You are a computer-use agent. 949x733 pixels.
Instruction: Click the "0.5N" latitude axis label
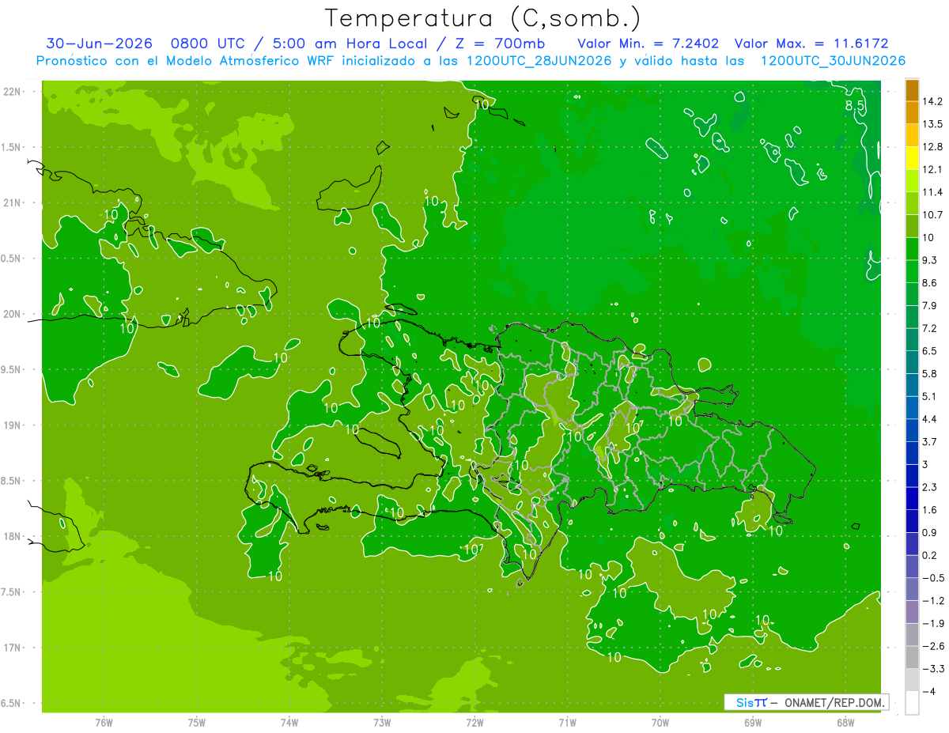pyautogui.click(x=12, y=259)
